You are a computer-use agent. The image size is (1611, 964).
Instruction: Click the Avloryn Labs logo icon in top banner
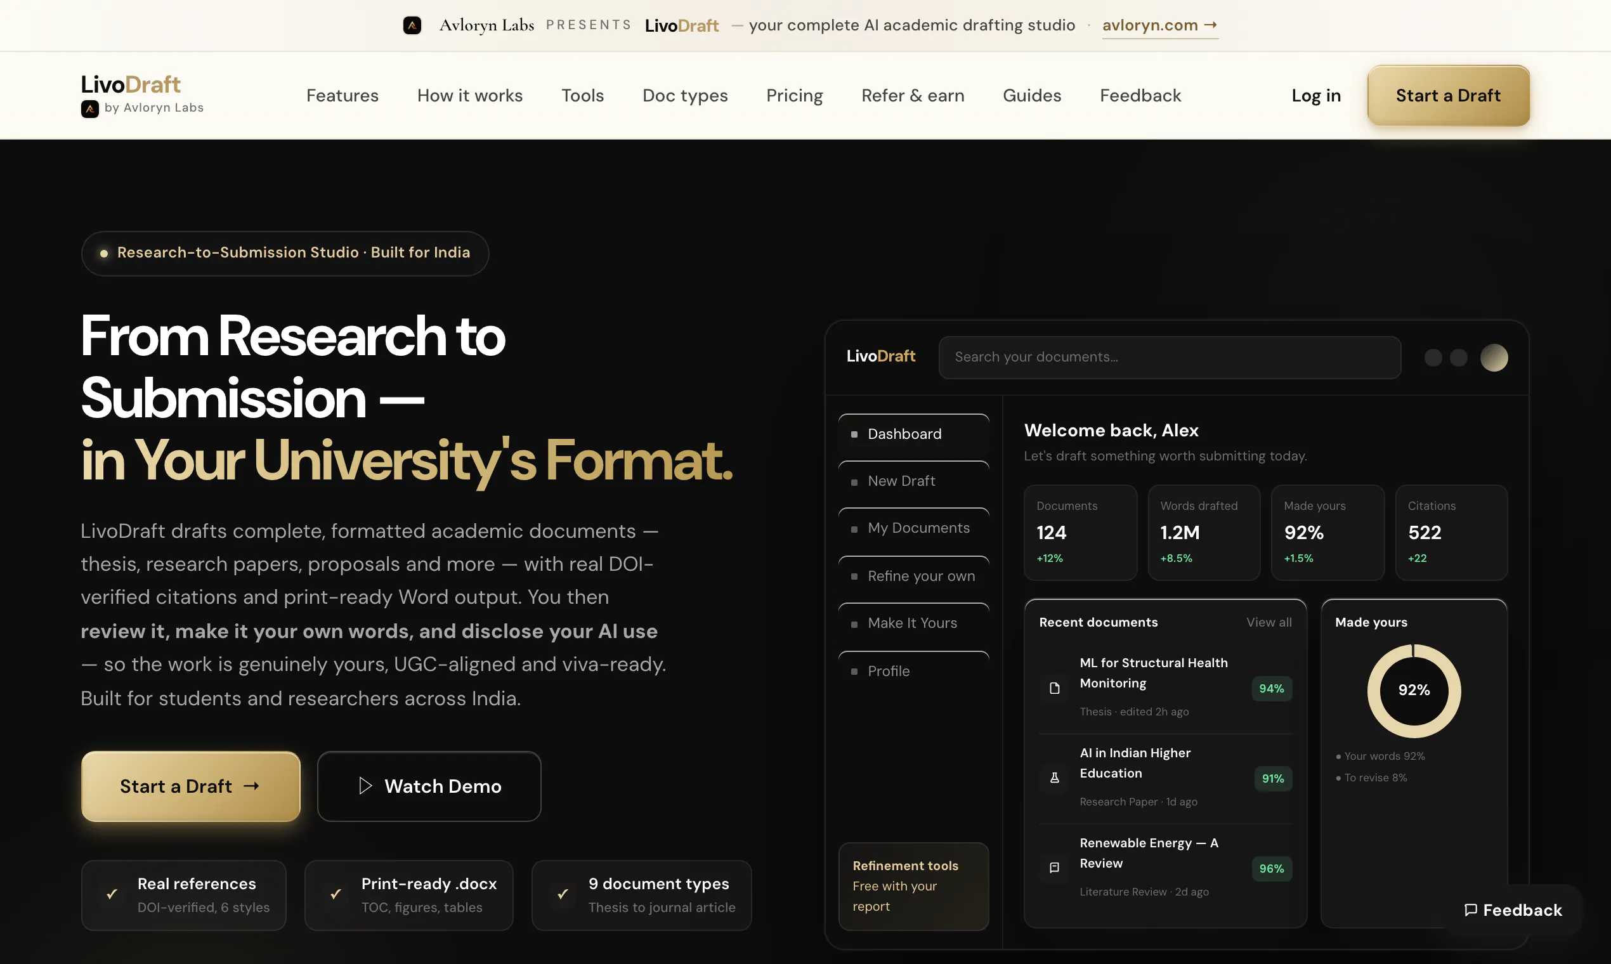[x=412, y=25]
